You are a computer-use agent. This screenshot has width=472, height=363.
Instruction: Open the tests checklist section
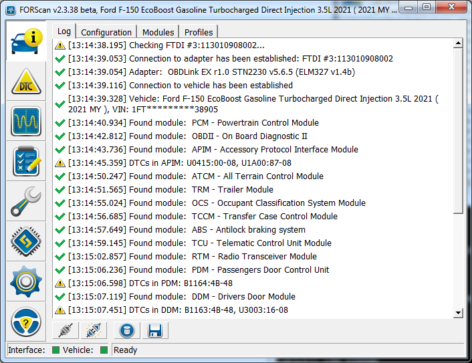pos(26,161)
